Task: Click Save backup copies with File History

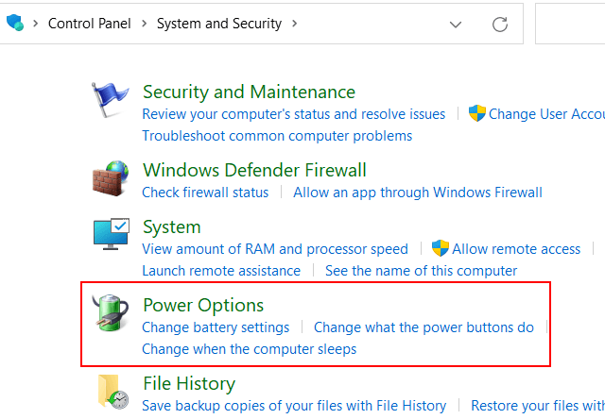Action: [x=294, y=406]
